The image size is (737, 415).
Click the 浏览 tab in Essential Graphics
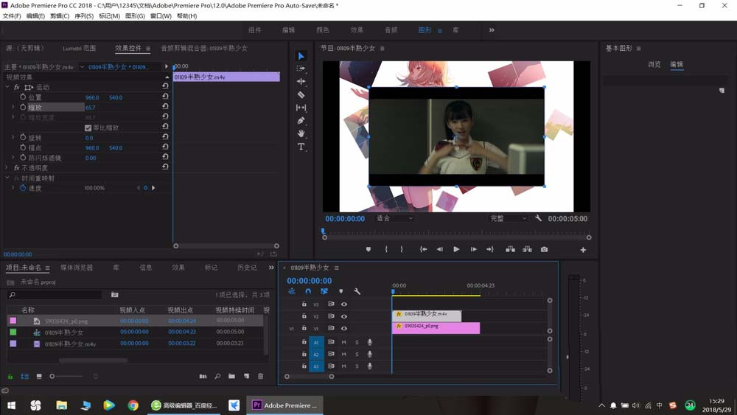(x=654, y=64)
